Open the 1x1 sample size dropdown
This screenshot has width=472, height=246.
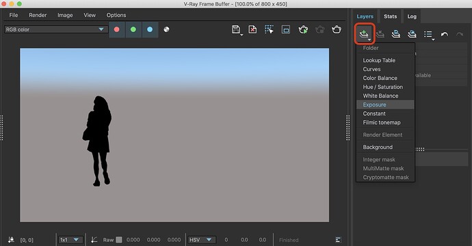coord(70,240)
